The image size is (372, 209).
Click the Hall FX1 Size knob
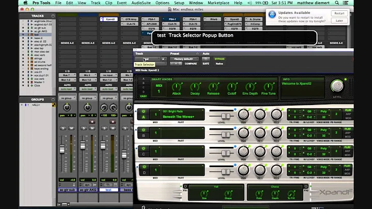(x=204, y=193)
